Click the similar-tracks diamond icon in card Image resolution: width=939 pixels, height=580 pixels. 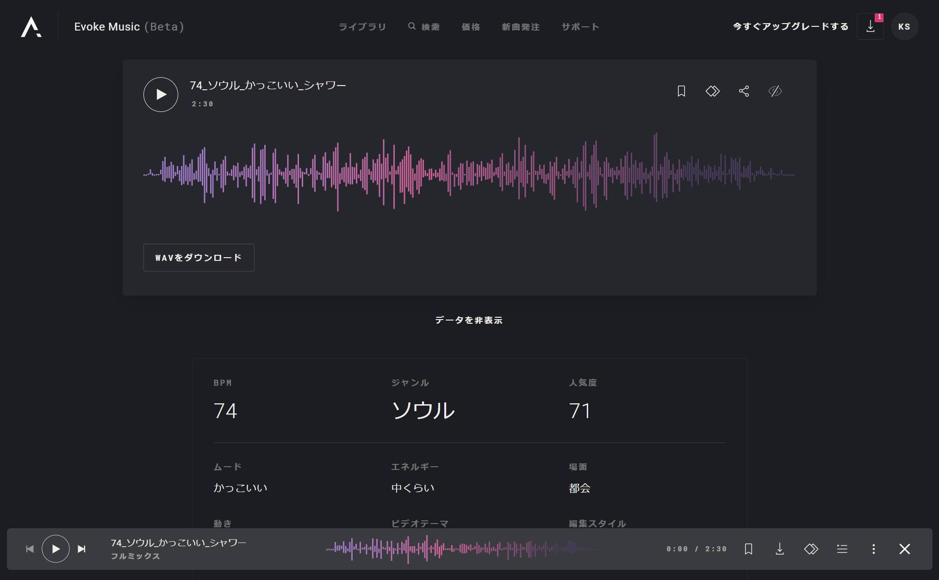712,91
